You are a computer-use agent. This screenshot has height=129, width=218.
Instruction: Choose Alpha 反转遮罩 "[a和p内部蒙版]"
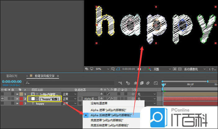[x=111, y=115]
